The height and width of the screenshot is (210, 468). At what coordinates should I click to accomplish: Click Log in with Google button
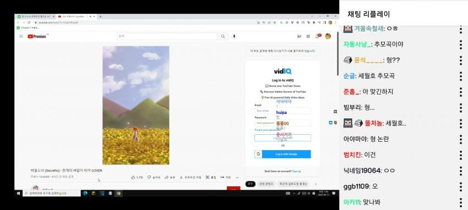click(282, 154)
